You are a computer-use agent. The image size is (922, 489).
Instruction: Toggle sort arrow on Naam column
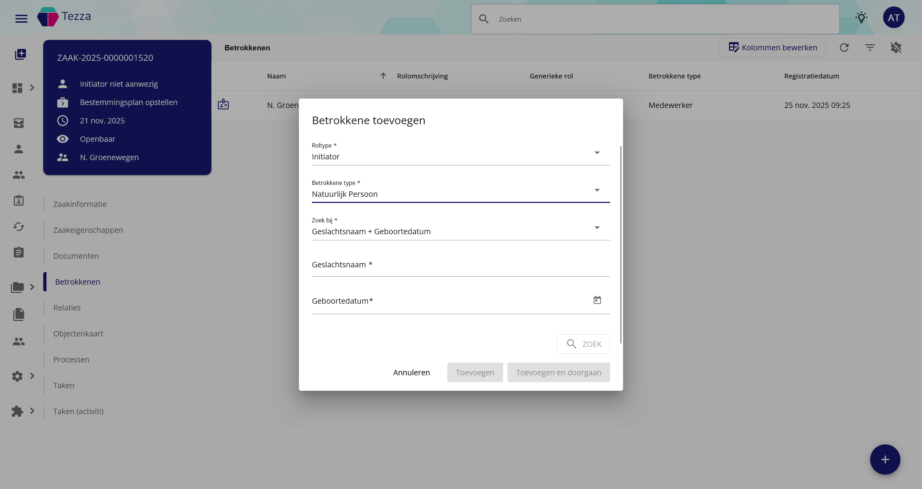[x=383, y=76]
